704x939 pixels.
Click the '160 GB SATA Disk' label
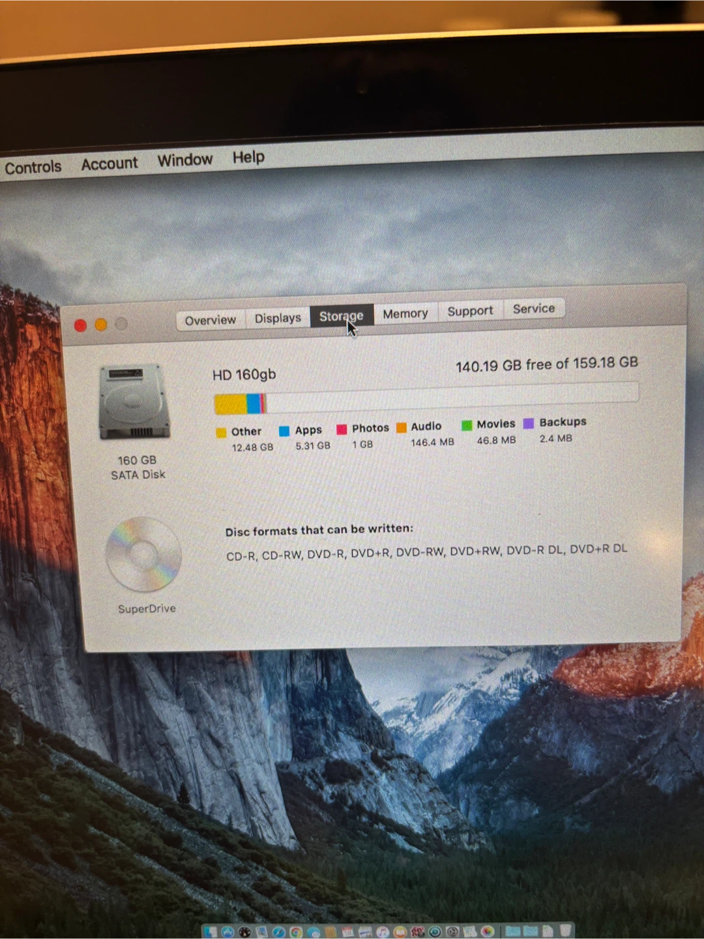coord(138,468)
